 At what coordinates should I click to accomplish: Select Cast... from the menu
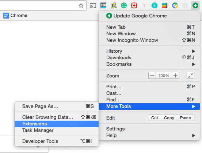[149, 93]
